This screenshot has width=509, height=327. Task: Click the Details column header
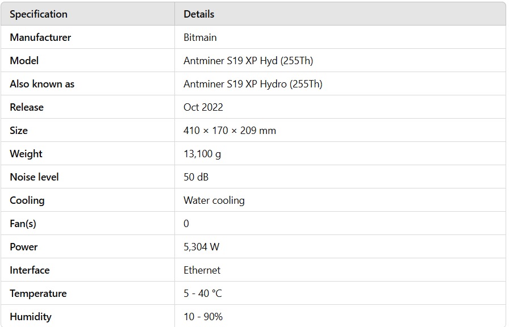point(199,14)
